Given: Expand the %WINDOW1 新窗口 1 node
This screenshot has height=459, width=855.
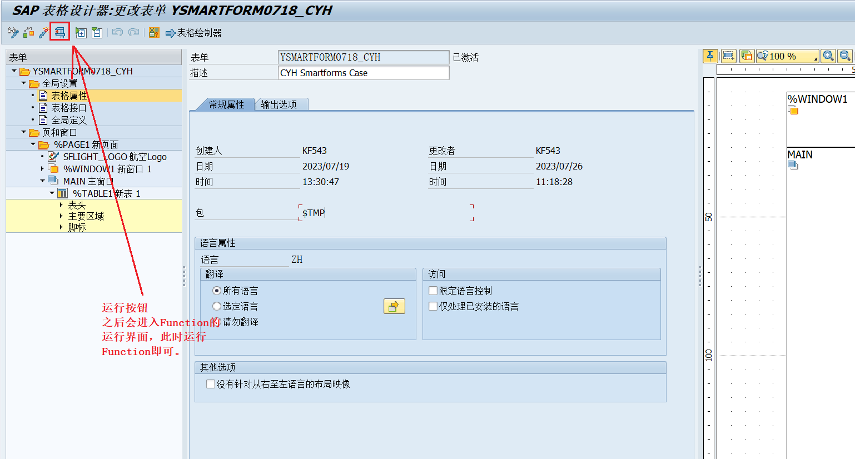Looking at the screenshot, I should (42, 169).
